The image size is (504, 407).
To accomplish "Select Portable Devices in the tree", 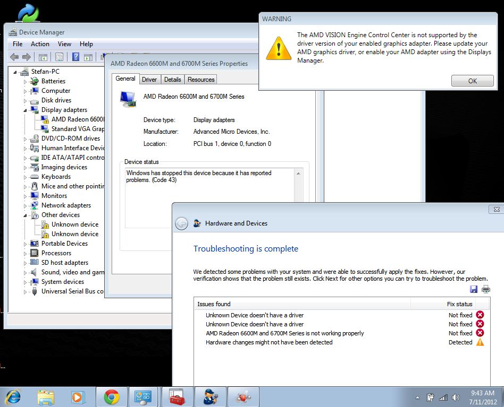I will pos(64,244).
